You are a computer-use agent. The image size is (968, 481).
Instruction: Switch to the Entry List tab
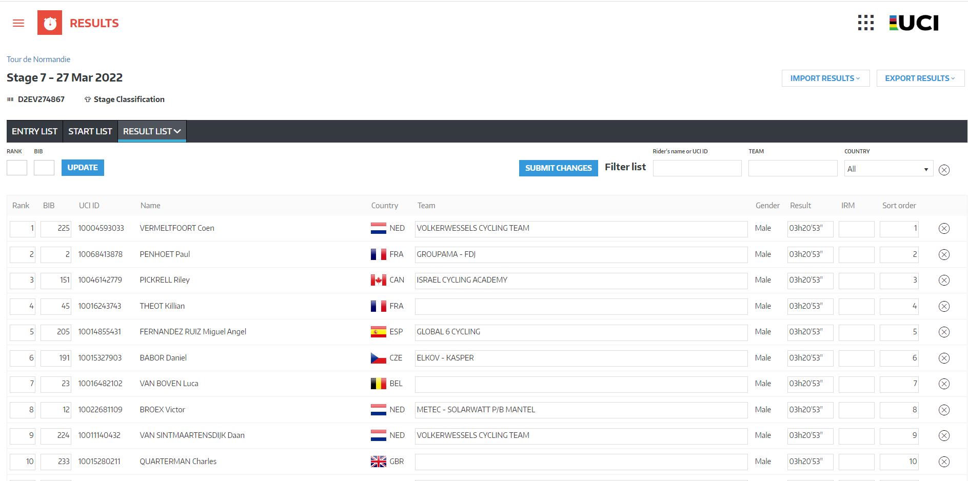point(34,131)
